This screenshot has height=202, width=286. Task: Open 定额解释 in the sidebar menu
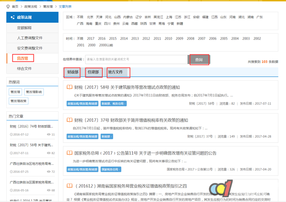tap(25, 28)
